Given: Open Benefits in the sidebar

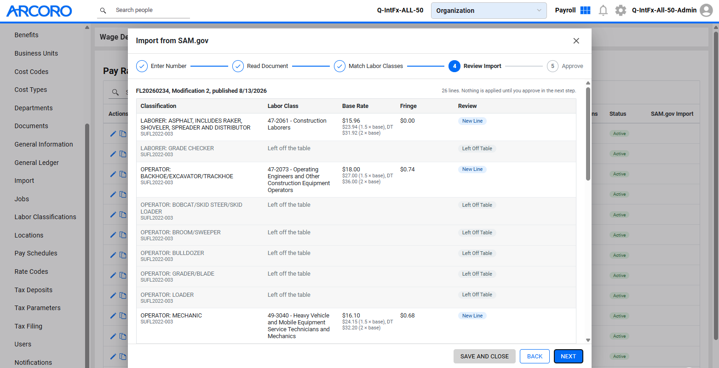Looking at the screenshot, I should (x=27, y=35).
